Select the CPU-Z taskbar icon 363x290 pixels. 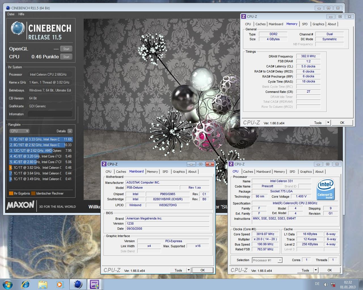[94, 284]
